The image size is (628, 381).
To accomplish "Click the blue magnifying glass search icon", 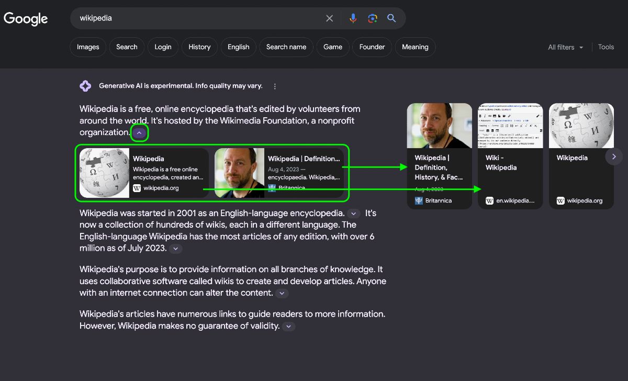I will coord(391,18).
